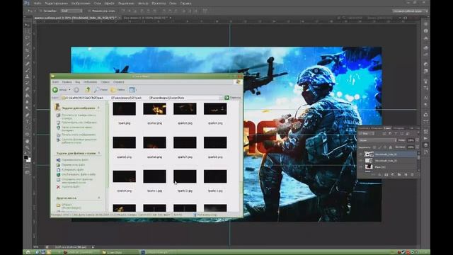Click the foreground color swatch
453x255 pixels.
pyautogui.click(x=26, y=157)
